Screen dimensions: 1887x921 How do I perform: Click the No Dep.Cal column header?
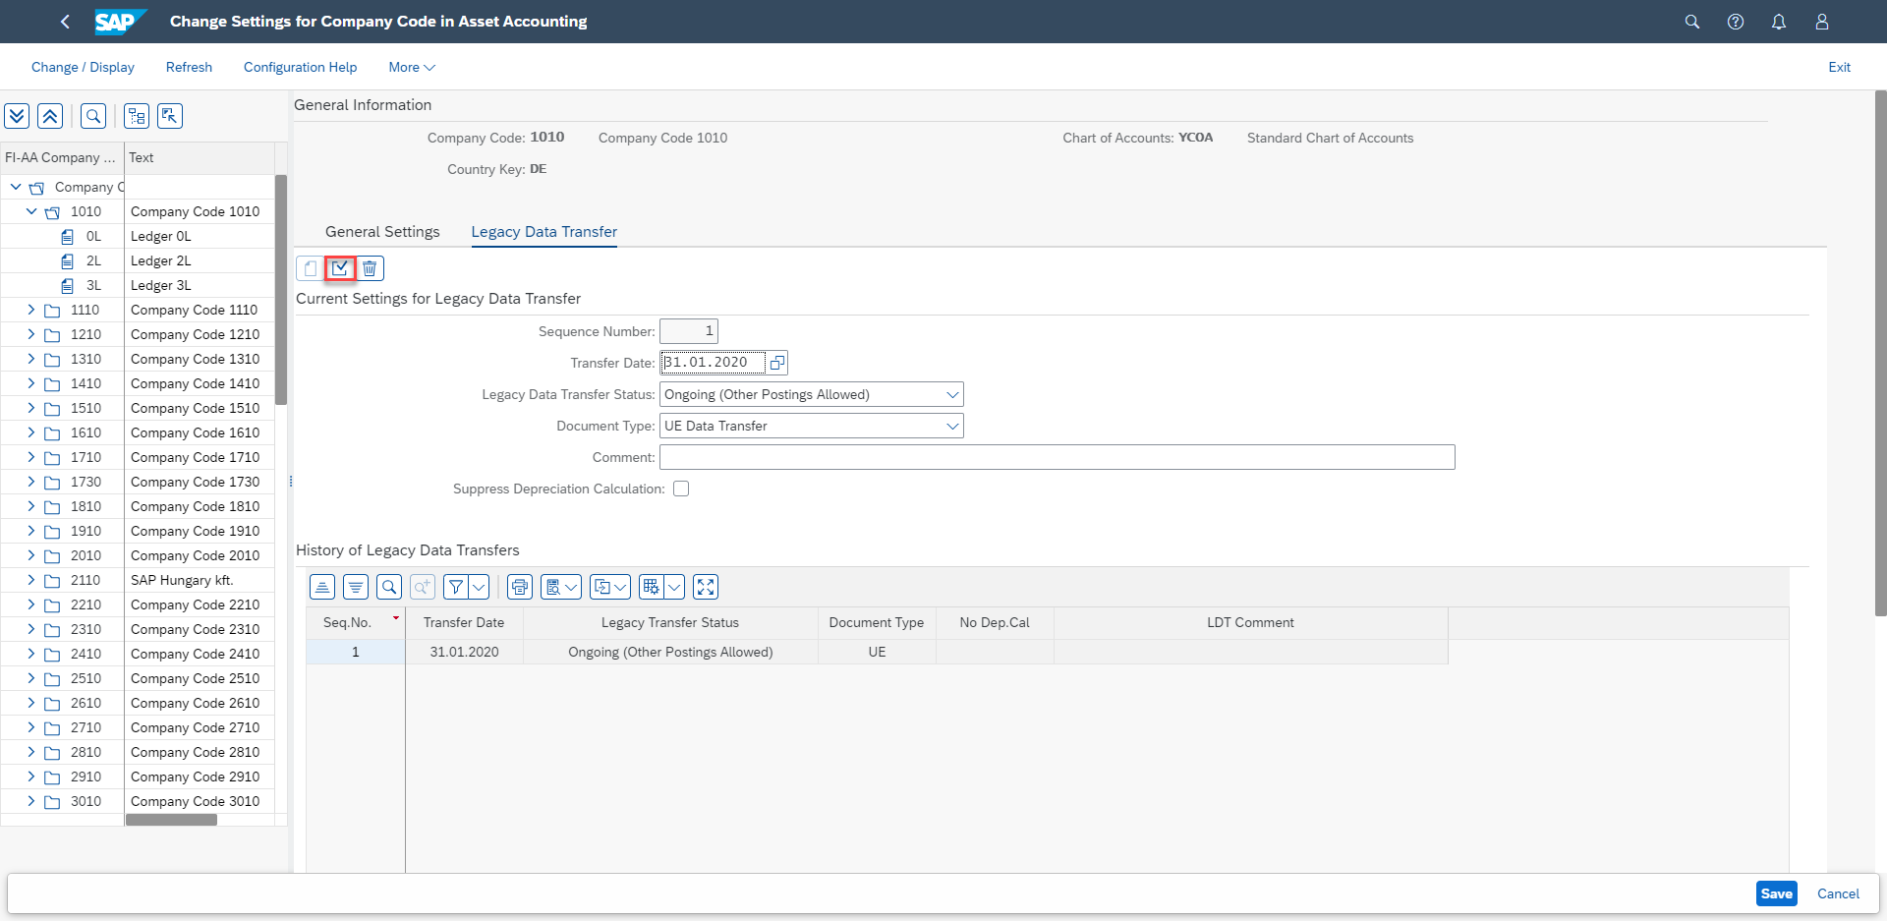pyautogui.click(x=995, y=623)
